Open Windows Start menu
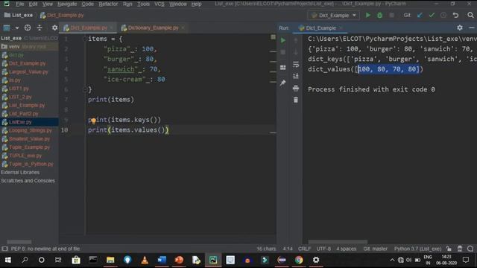The width and height of the screenshot is (477, 268). pos(8,260)
